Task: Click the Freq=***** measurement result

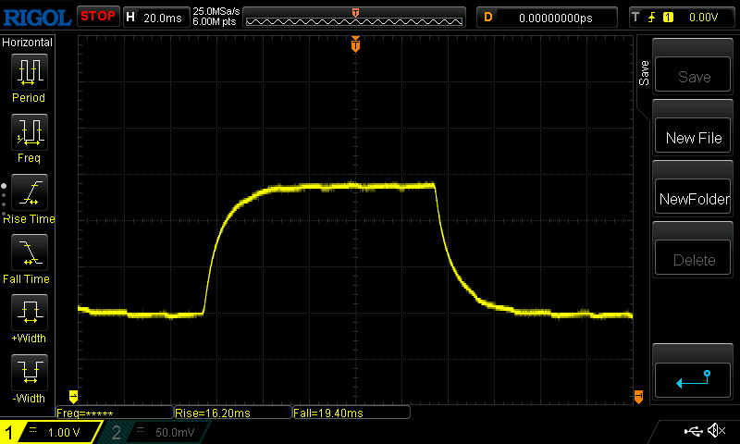Action: [115, 413]
